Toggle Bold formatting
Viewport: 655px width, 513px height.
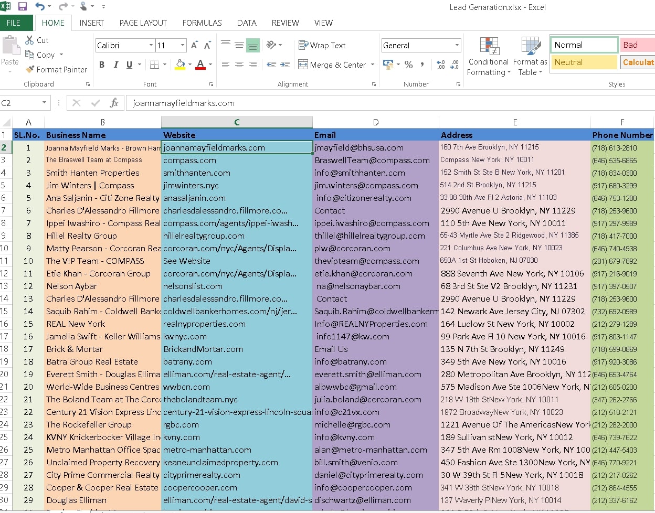(102, 65)
